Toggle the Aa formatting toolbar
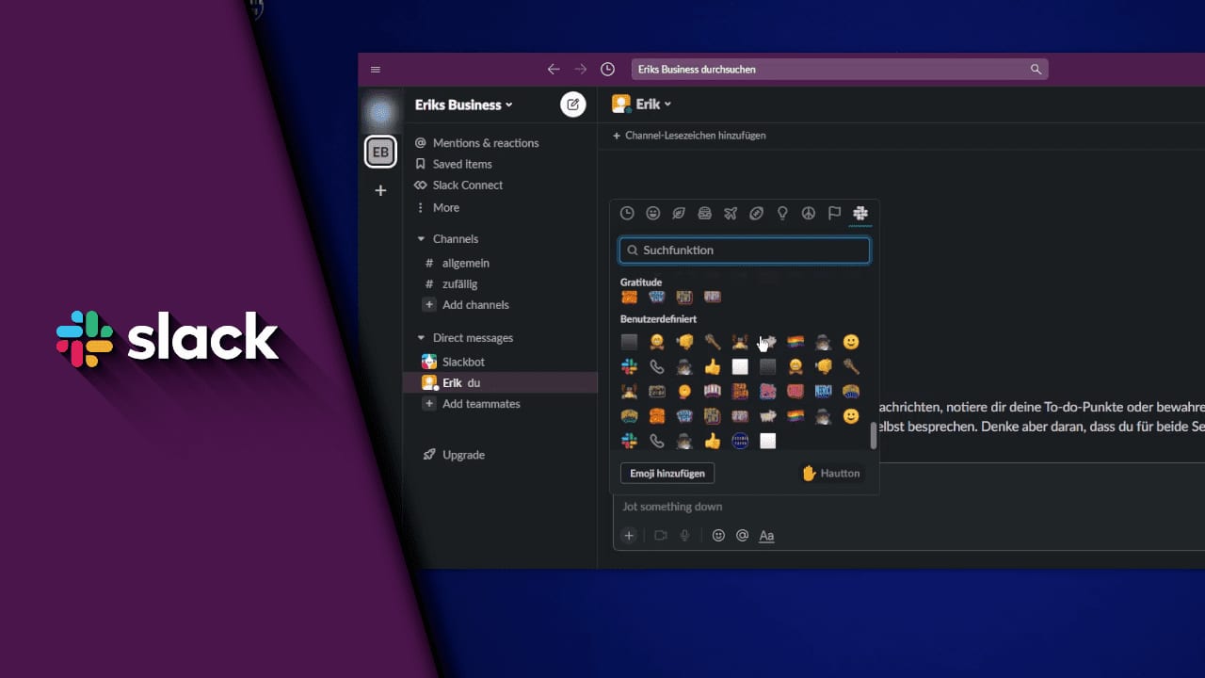This screenshot has height=678, width=1205. tap(766, 536)
